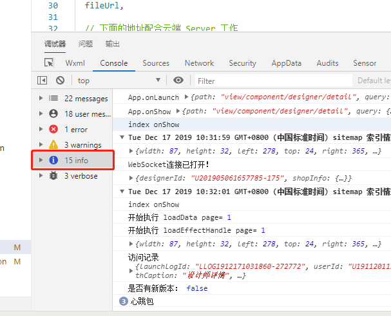Open the Default levels dropdown

click(374, 81)
